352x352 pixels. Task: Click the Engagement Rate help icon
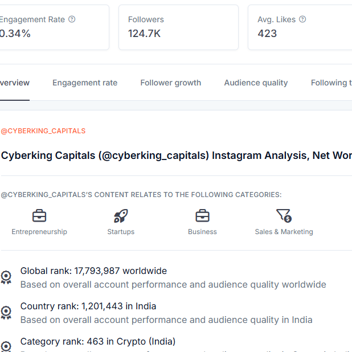click(x=72, y=19)
